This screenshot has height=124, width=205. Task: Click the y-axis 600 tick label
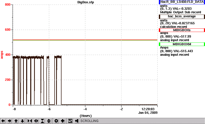(8, 30)
